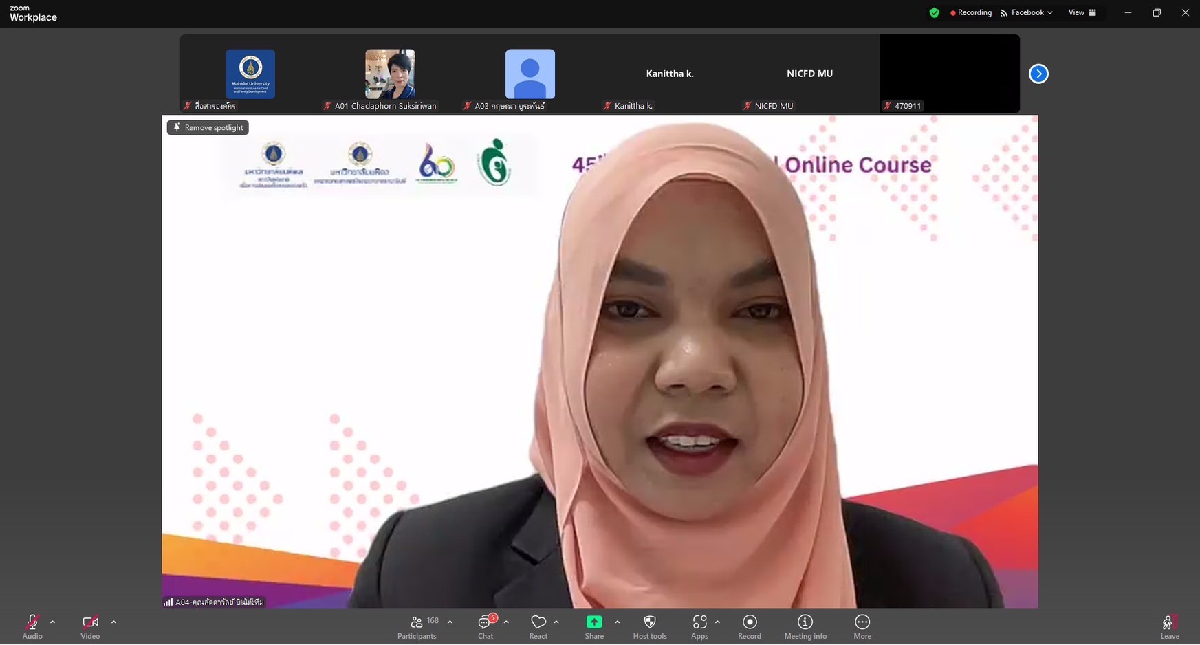1200x645 pixels.
Task: Expand the Share options arrow
Action: [x=618, y=622]
